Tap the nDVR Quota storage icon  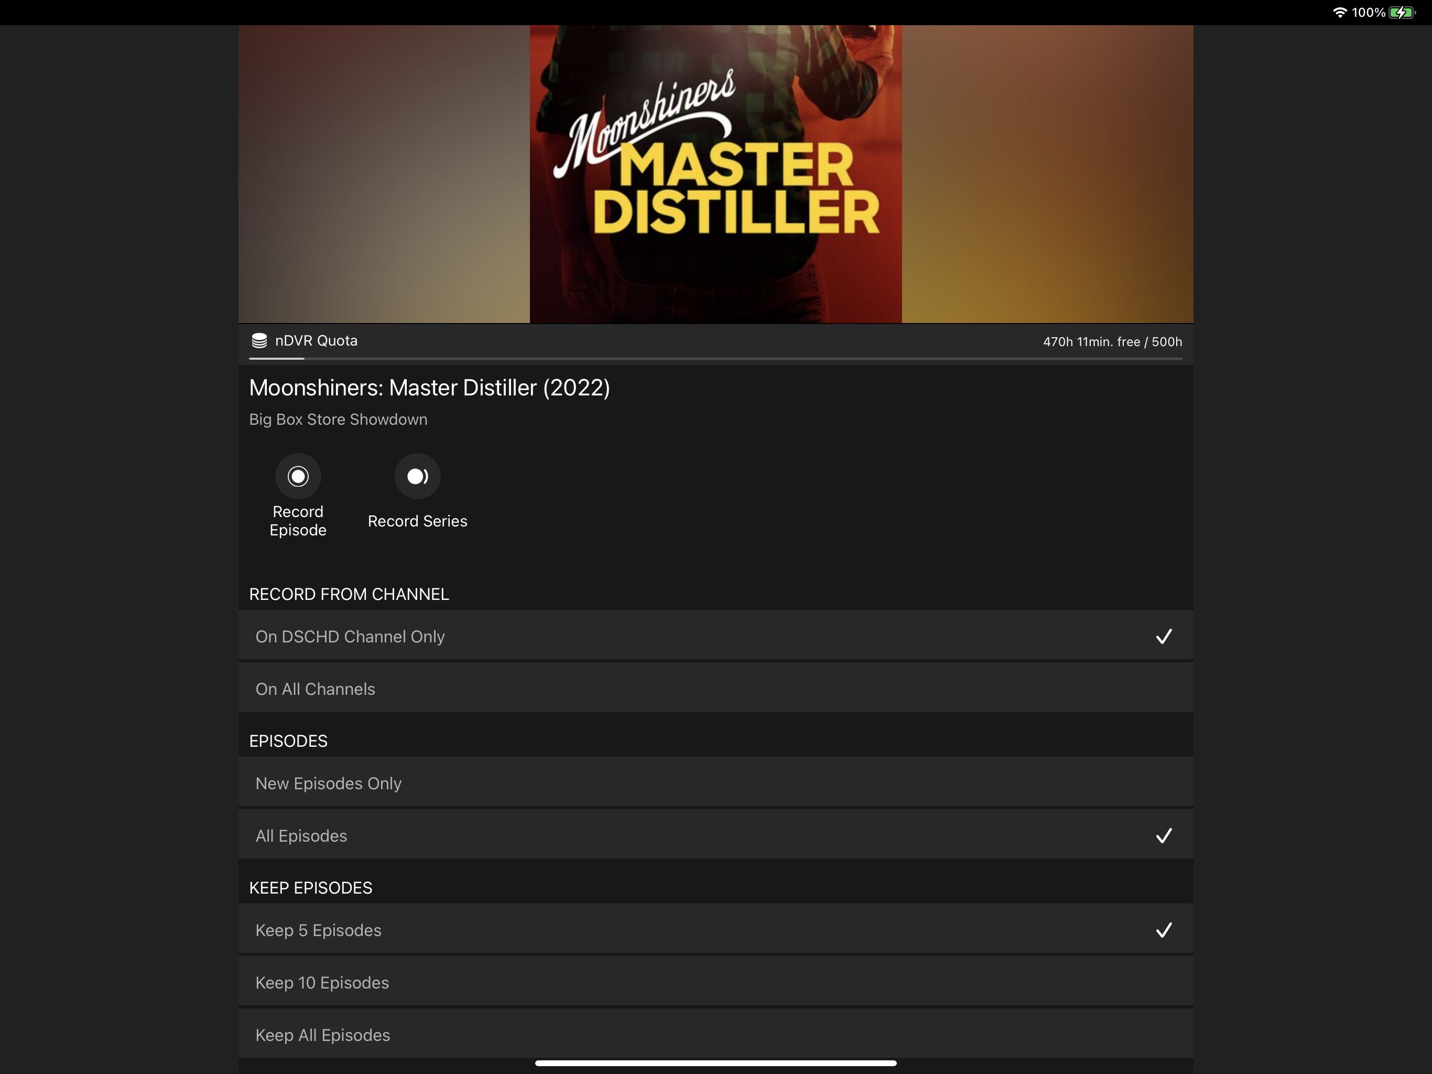(x=259, y=341)
